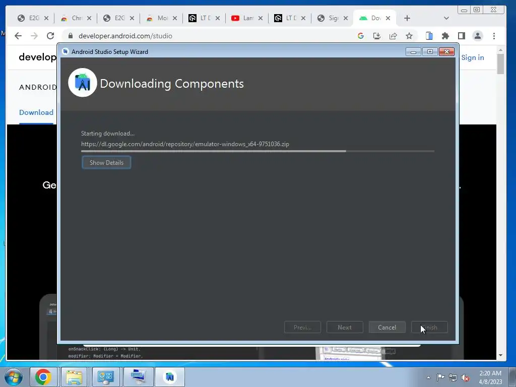Click the blue extension icon beside the star

click(x=429, y=36)
